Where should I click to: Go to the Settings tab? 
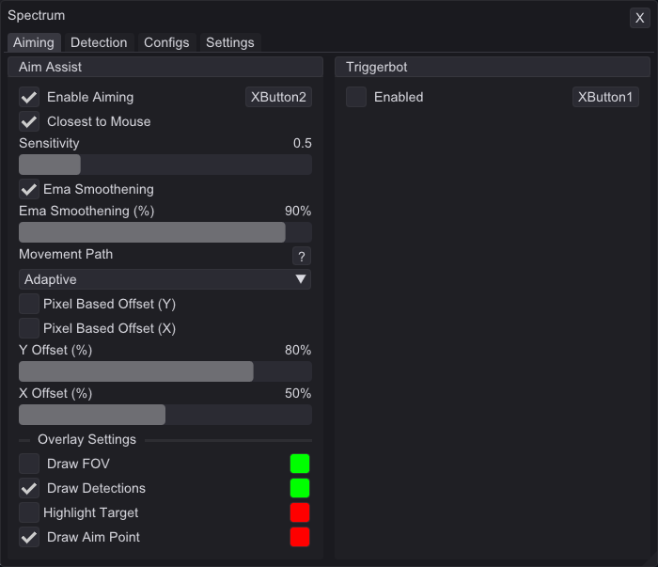(x=229, y=42)
